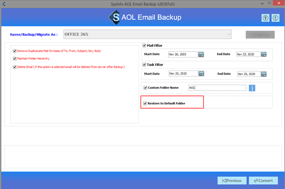
Task: Click the Sign Out button
Action: click(260, 34)
